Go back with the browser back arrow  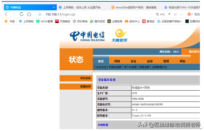[6, 14]
